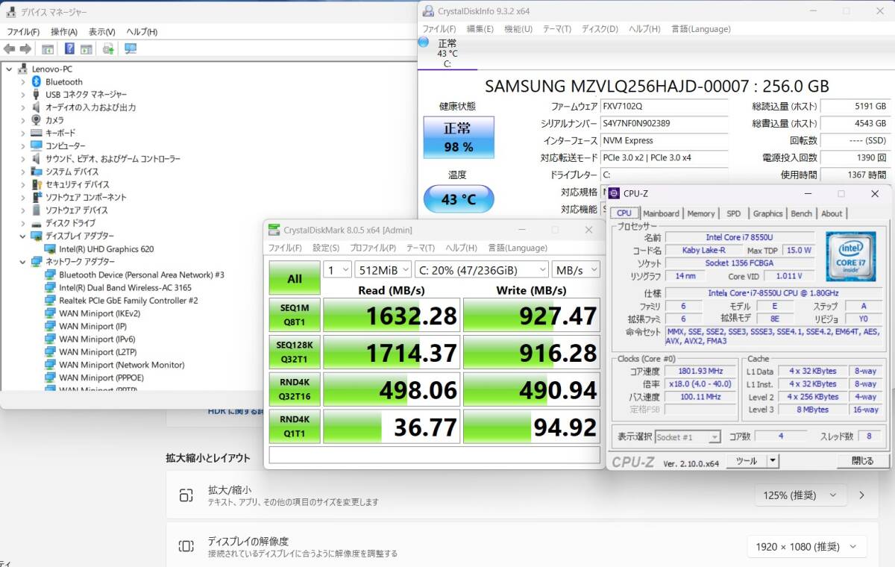Switch to the Mainboard tab in CPU-Z
Screen dimensions: 895x567
coord(661,213)
